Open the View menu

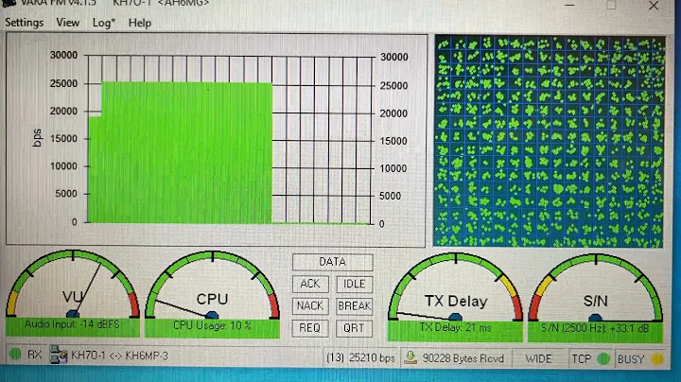coord(68,23)
